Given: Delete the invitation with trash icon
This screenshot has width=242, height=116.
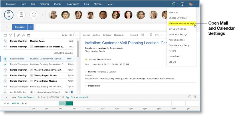Looking at the screenshot, I should tap(151, 35).
